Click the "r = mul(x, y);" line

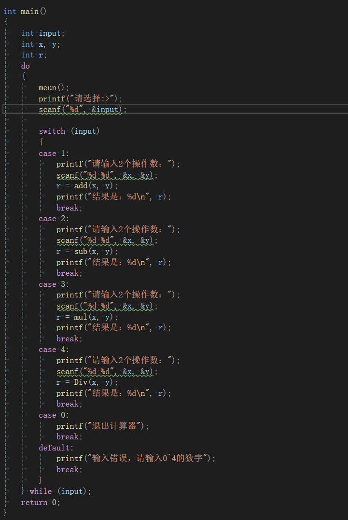87,317
